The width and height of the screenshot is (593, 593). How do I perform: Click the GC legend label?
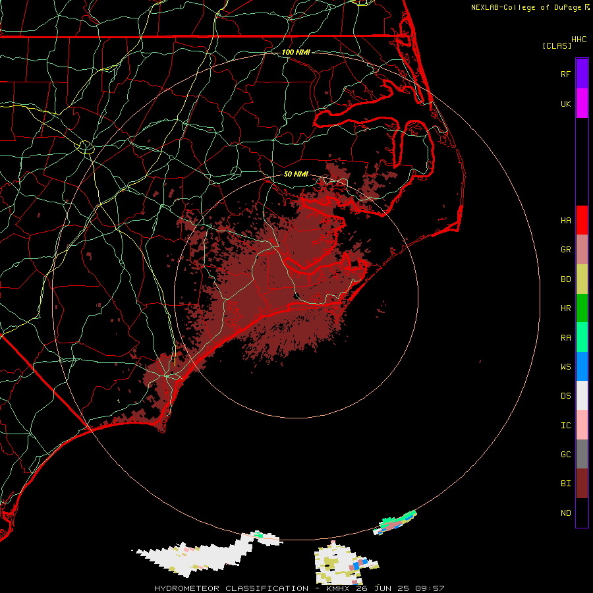point(565,455)
